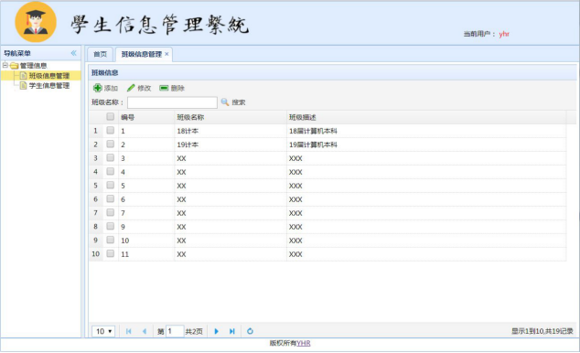Check the row with 编号 4
The image size is (580, 353).
(110, 171)
